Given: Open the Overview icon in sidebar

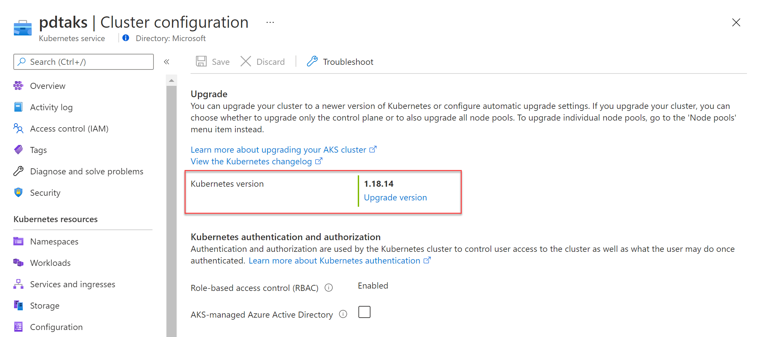Looking at the screenshot, I should 18,86.
